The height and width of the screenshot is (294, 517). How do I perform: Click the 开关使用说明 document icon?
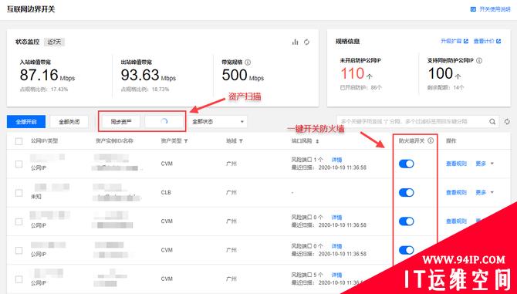(473, 9)
